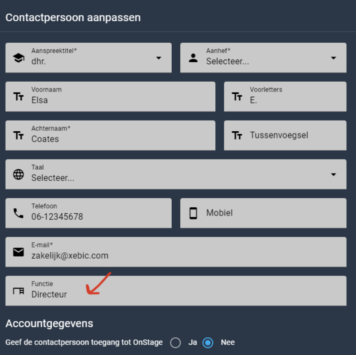Open the Aanspreektitel dropdown arrow
Viewport: 356px width, 355px height.
pos(159,58)
